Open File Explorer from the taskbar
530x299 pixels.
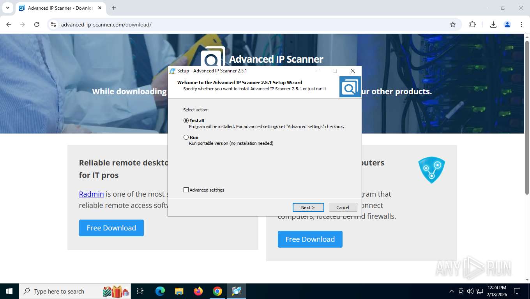tap(179, 291)
